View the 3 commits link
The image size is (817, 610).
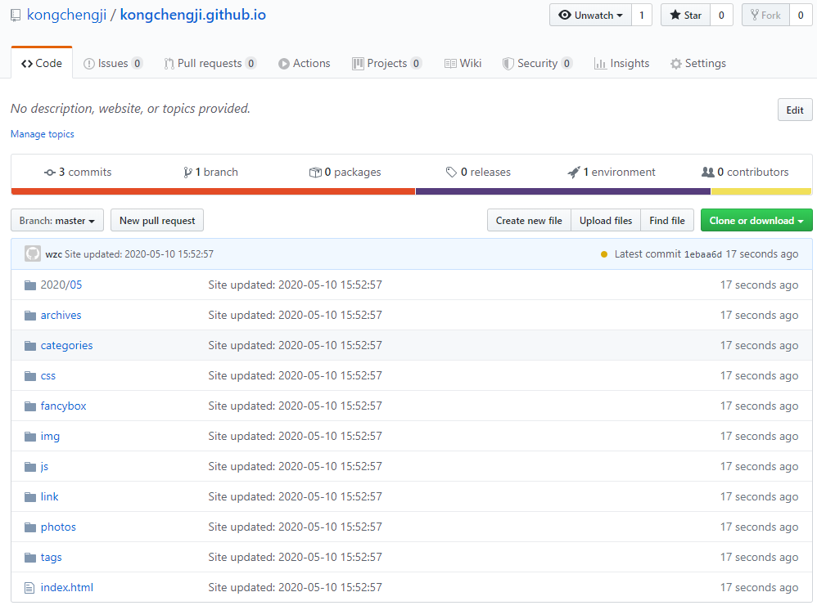[x=78, y=173]
